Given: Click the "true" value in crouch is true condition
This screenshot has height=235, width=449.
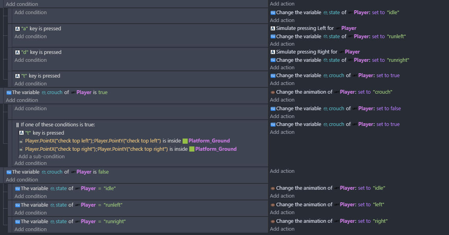Looking at the screenshot, I should pyautogui.click(x=102, y=93).
